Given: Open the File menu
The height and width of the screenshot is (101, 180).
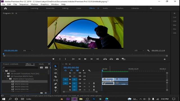Looking at the screenshot, I should [3, 4].
